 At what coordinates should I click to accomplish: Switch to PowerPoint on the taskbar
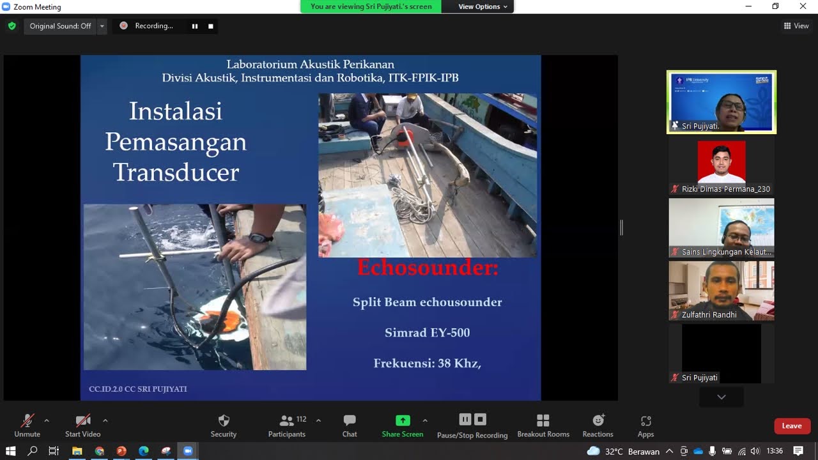[x=121, y=451]
